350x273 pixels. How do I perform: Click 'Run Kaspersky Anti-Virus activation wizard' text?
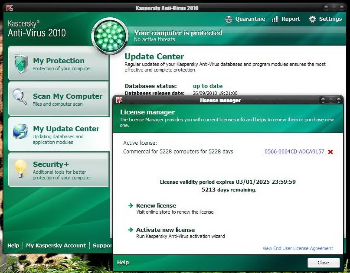[180, 236]
